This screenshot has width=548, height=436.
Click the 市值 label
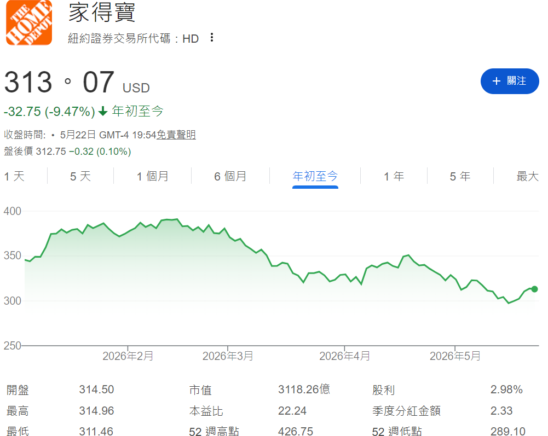pos(200,390)
